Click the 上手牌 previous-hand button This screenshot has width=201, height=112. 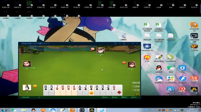(x=136, y=86)
